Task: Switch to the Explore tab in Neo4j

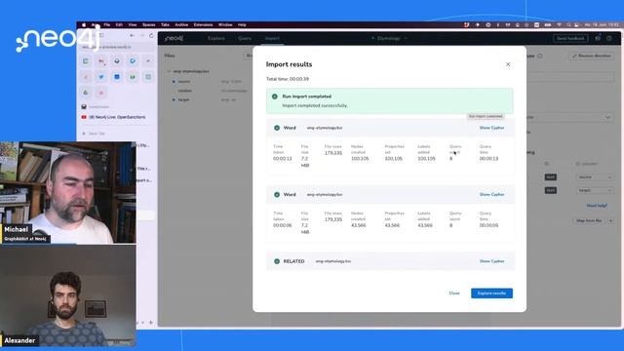Action: click(x=216, y=39)
